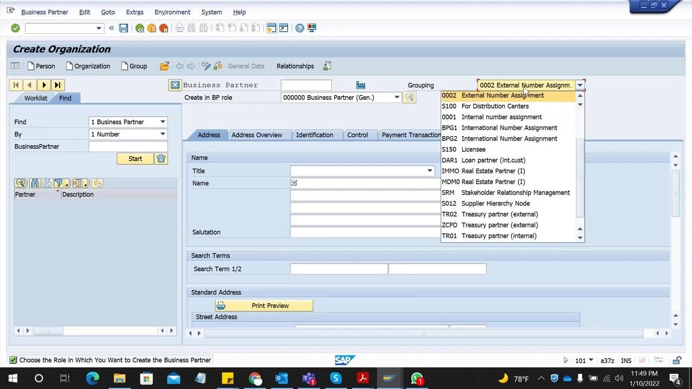Select SRM Stakeholder Relationship Management grouping
The image size is (692, 389).
[508, 192]
